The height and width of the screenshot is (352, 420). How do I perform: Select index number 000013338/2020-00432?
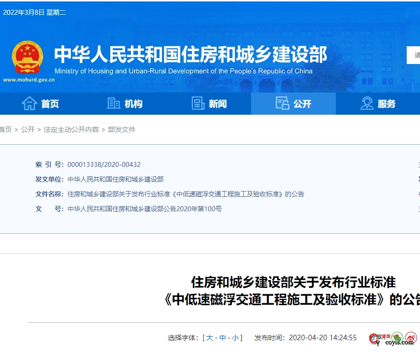click(x=104, y=164)
